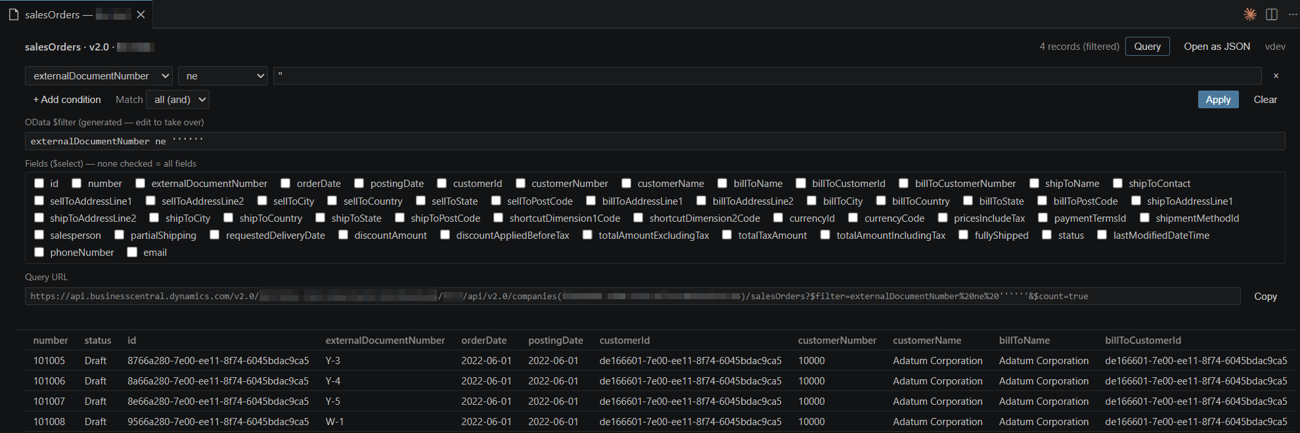The width and height of the screenshot is (1300, 433).
Task: Check the status field checkbox
Action: (1047, 235)
